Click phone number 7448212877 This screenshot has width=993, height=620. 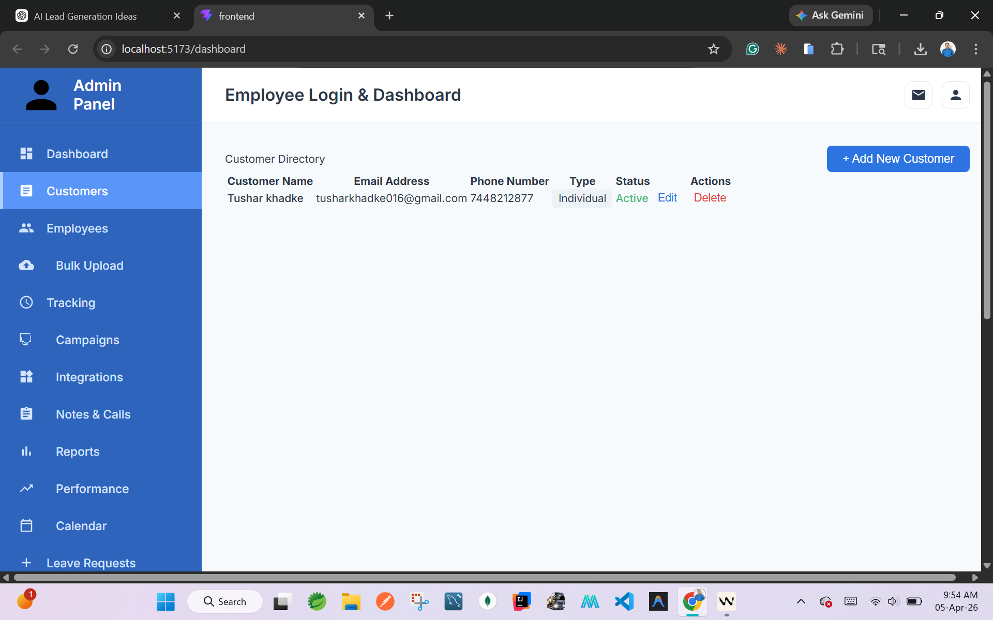(502, 198)
